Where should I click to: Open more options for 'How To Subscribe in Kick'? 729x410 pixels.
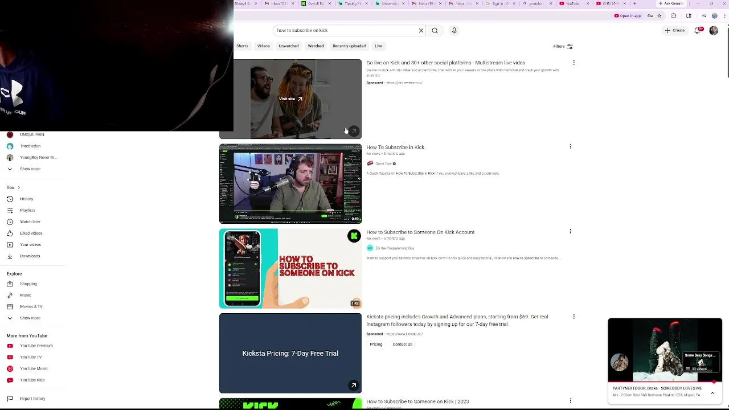(570, 146)
